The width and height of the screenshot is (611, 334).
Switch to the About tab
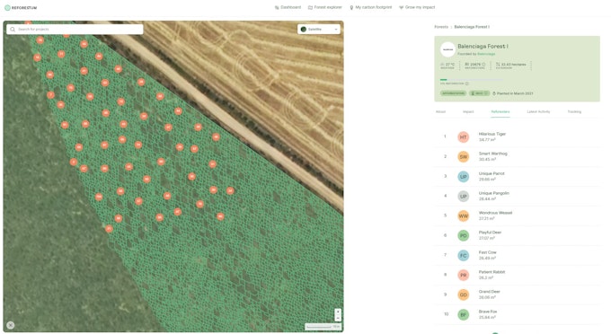(x=440, y=111)
